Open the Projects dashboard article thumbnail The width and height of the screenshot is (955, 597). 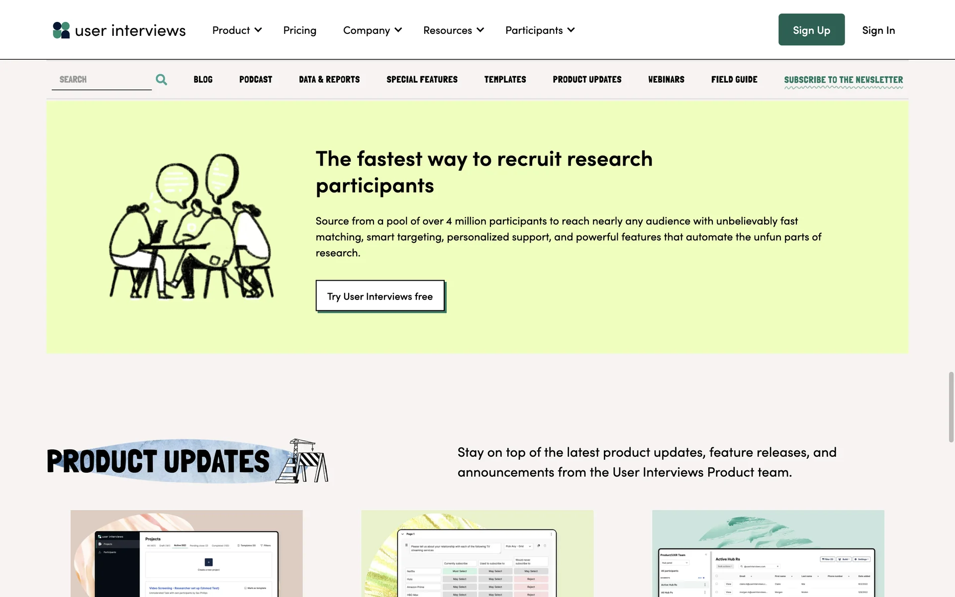187,553
